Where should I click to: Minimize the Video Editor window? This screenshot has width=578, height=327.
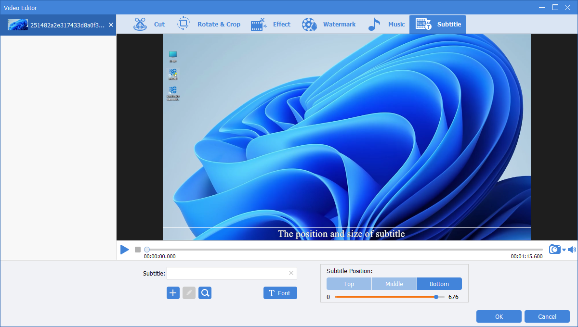coord(542,7)
